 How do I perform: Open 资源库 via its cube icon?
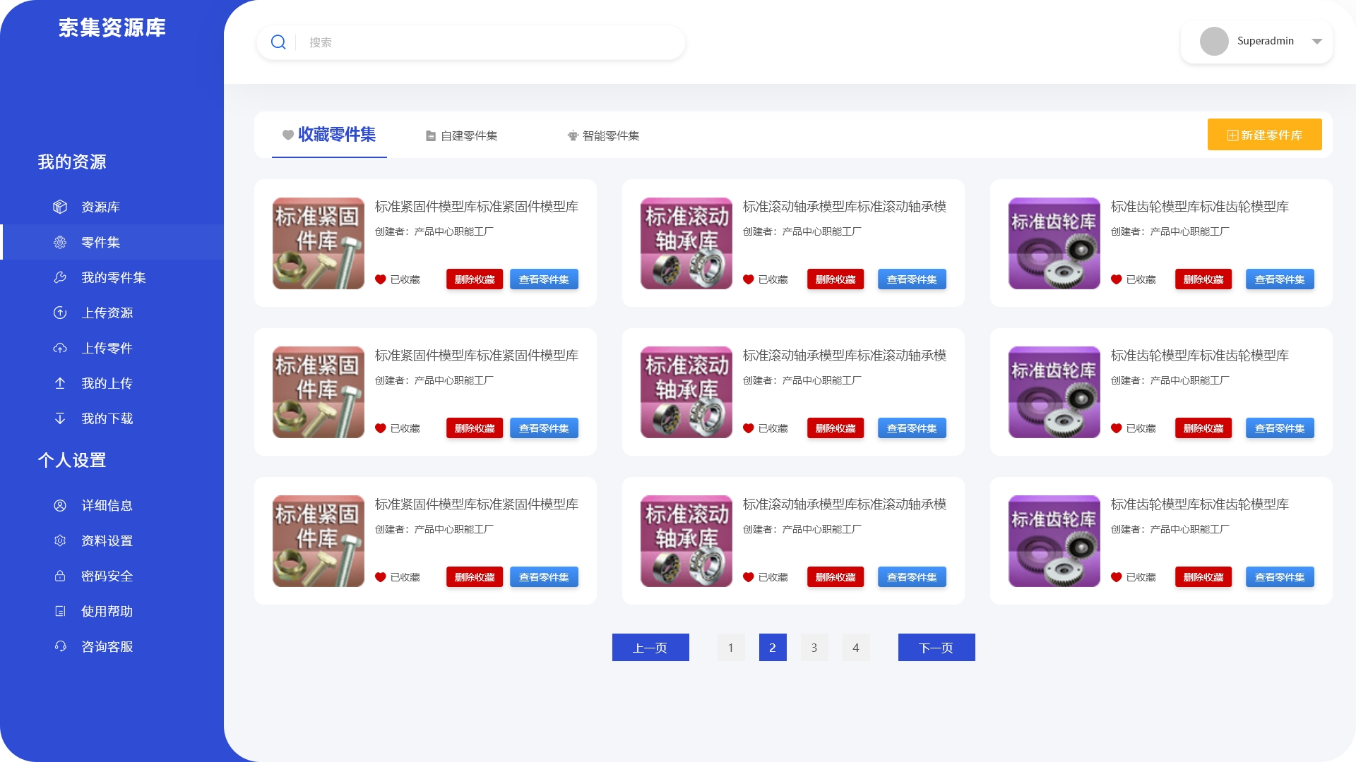60,207
